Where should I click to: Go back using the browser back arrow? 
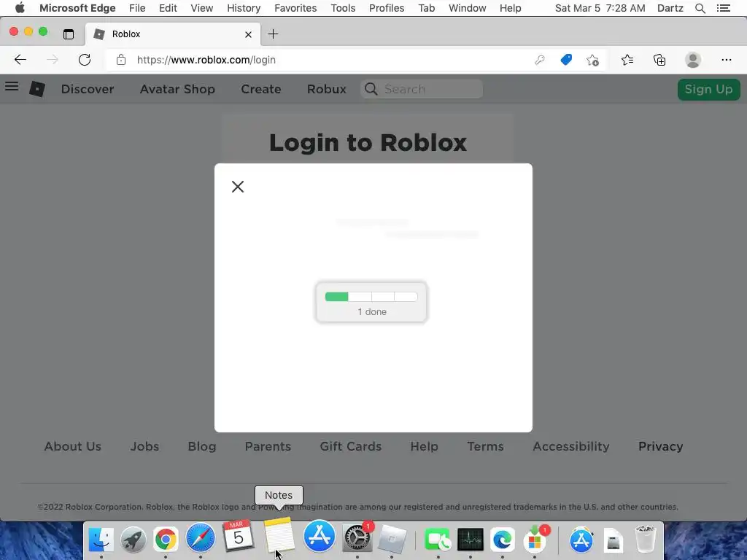[x=20, y=60]
